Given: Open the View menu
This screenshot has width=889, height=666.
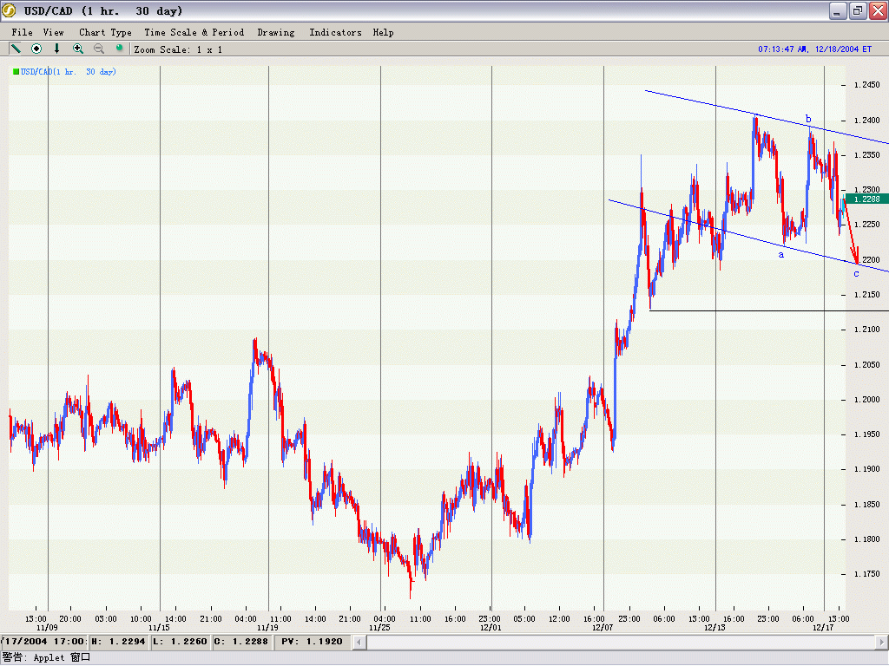Looking at the screenshot, I should (54, 32).
